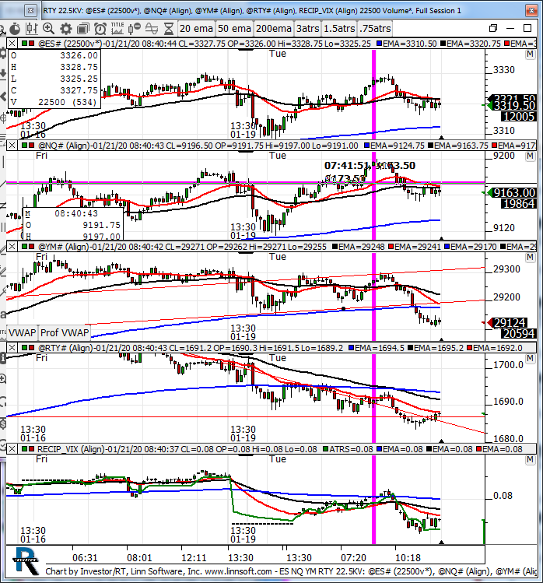
Task: Toggle the M button on YM pane
Action: pyautogui.click(x=530, y=257)
